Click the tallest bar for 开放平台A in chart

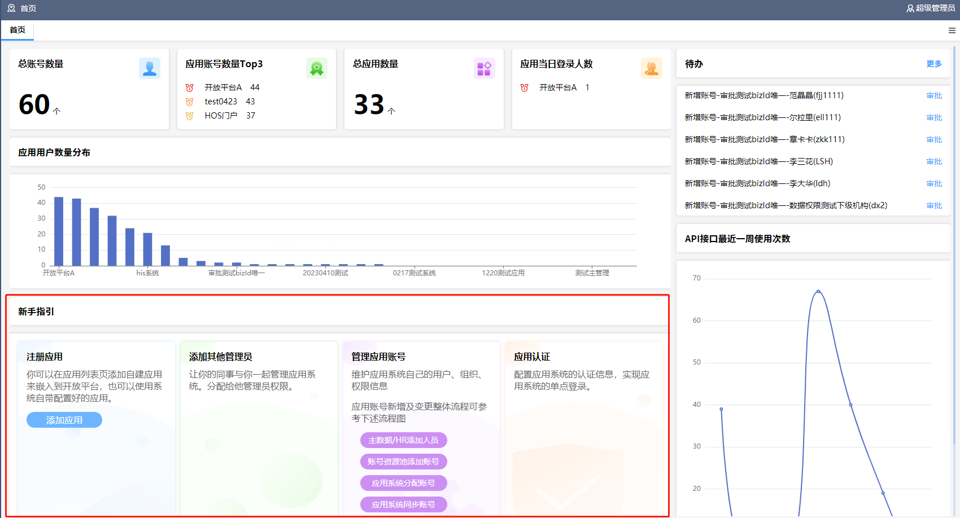click(x=59, y=231)
